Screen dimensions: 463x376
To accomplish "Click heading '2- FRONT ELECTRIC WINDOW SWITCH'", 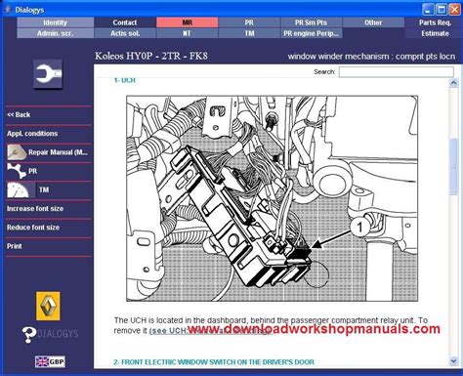I will pos(214,362).
